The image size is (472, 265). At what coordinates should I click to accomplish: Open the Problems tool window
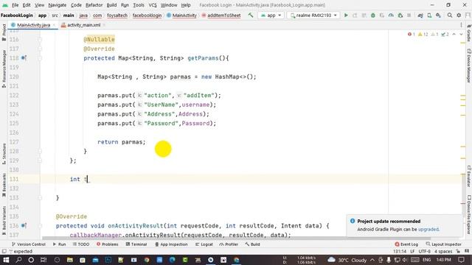[x=107, y=244]
